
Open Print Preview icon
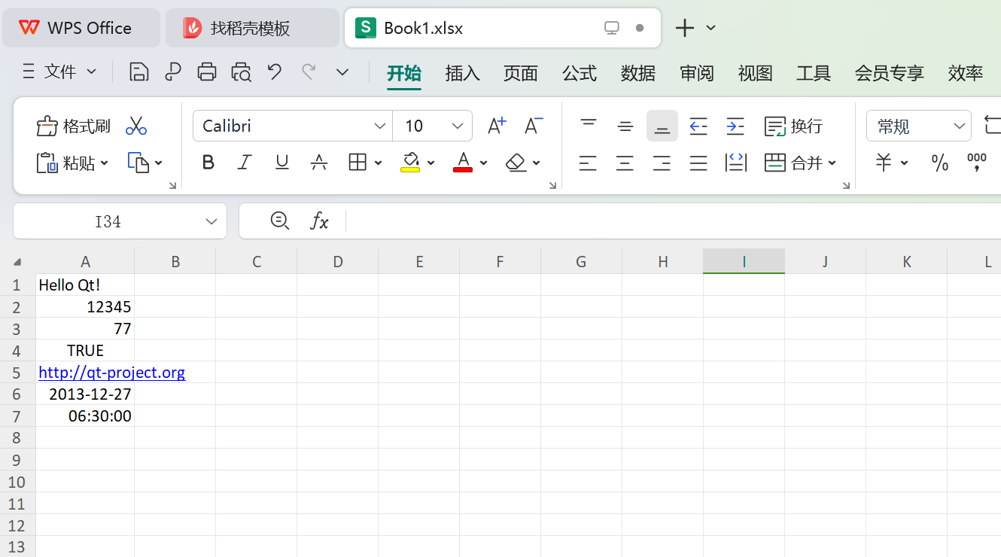tap(241, 72)
